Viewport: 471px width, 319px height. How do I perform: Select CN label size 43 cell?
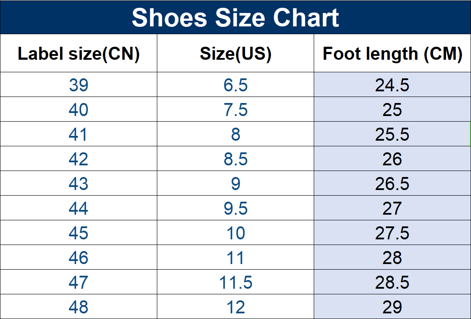pos(79,184)
